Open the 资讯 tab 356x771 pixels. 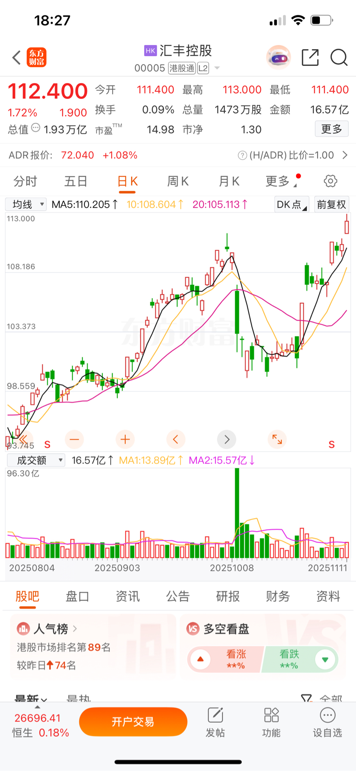click(x=127, y=596)
